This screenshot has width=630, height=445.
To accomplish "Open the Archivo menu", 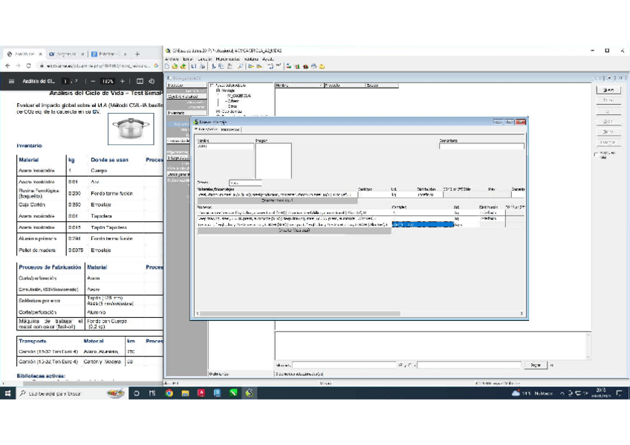I will [x=172, y=59].
